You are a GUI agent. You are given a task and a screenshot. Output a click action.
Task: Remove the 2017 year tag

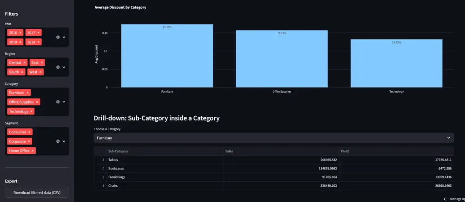(x=39, y=32)
